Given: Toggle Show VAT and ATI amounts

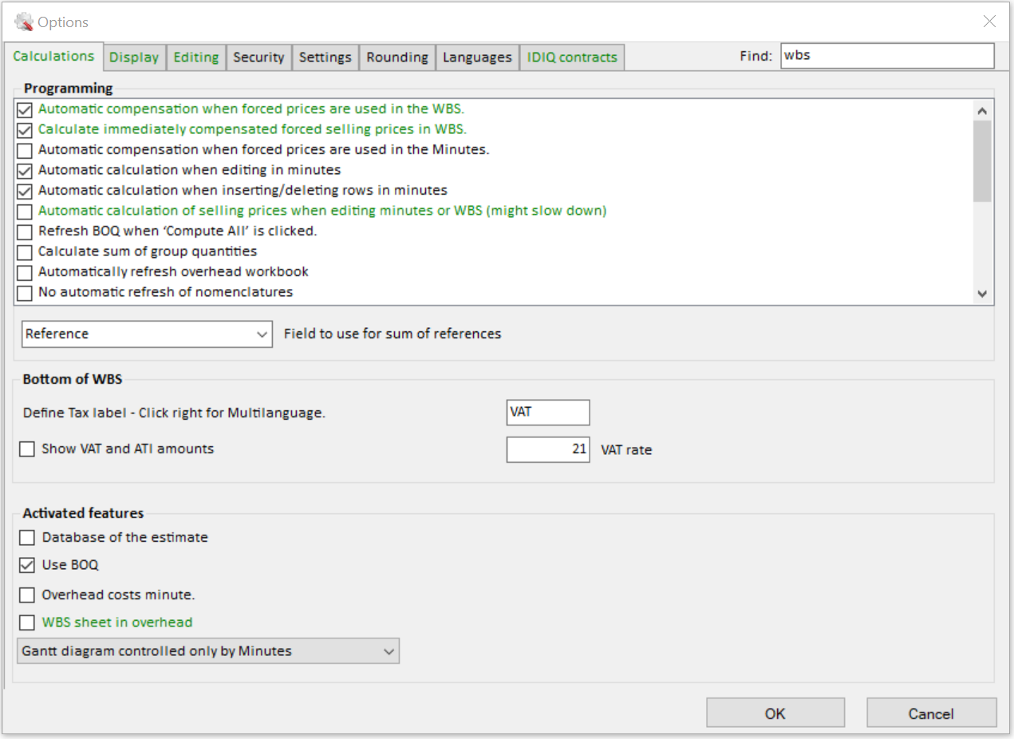Looking at the screenshot, I should (x=27, y=449).
